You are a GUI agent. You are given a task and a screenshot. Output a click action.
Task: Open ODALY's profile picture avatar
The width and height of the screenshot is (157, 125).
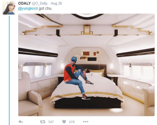pyautogui.click(x=9, y=8)
